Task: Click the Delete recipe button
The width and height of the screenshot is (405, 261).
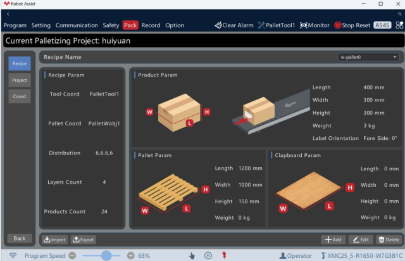Action: pyautogui.click(x=389, y=240)
